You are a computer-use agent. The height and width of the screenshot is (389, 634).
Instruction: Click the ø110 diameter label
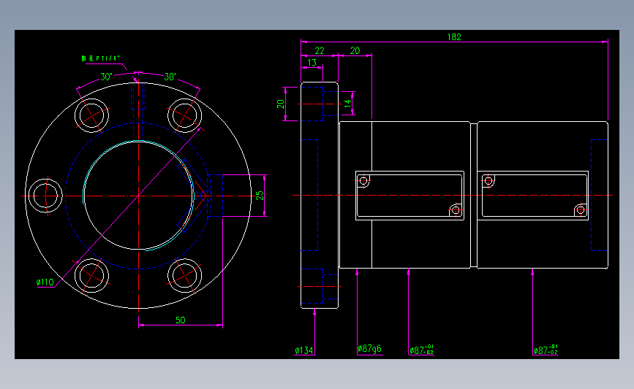[45, 282]
